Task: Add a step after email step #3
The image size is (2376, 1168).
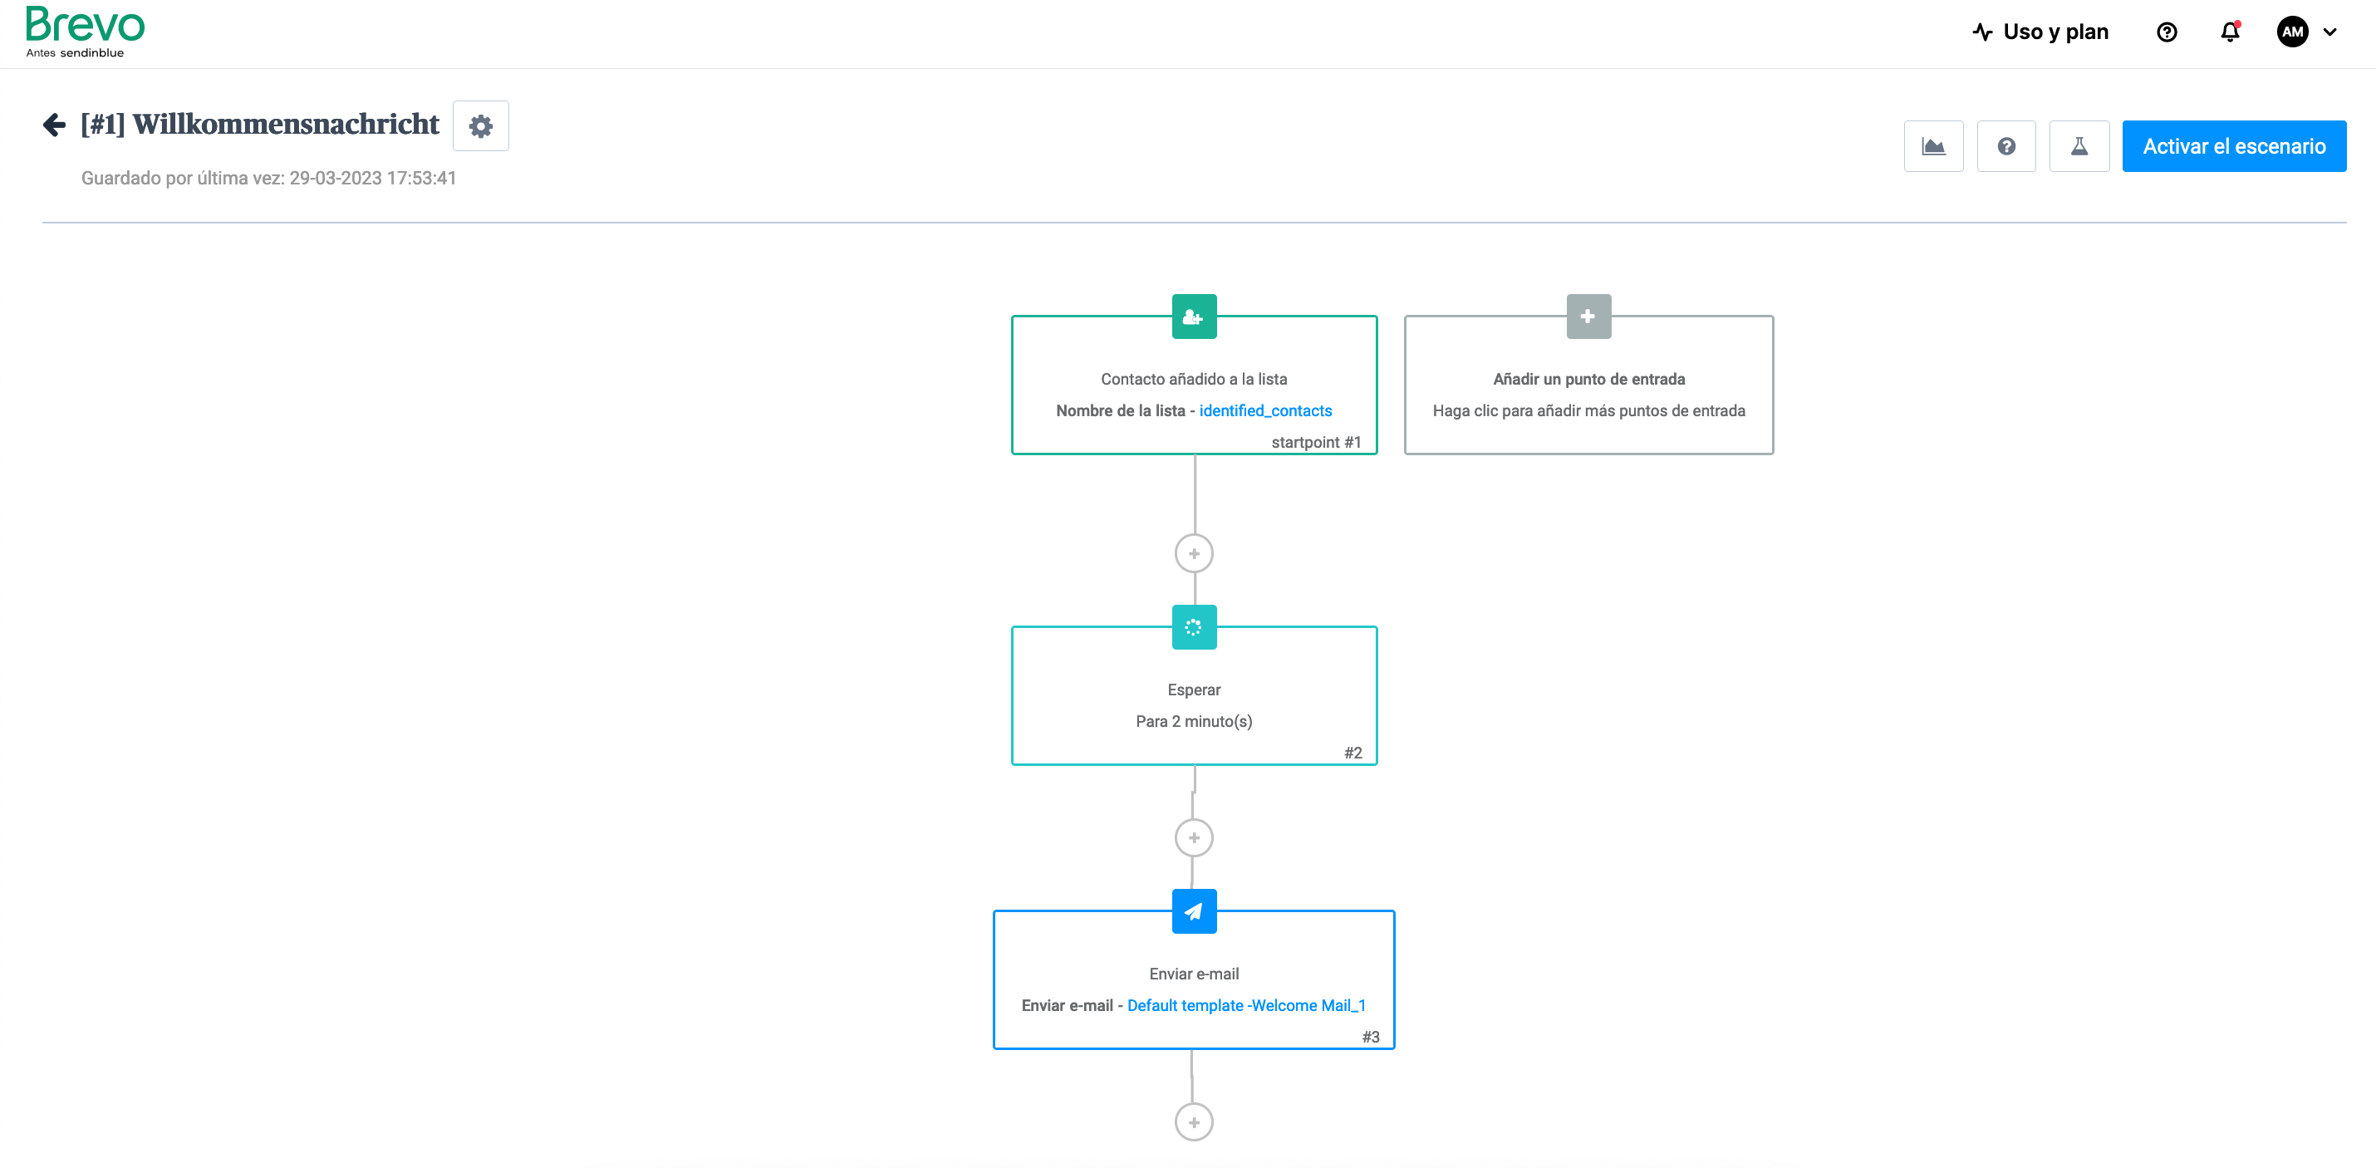Action: [x=1194, y=1121]
